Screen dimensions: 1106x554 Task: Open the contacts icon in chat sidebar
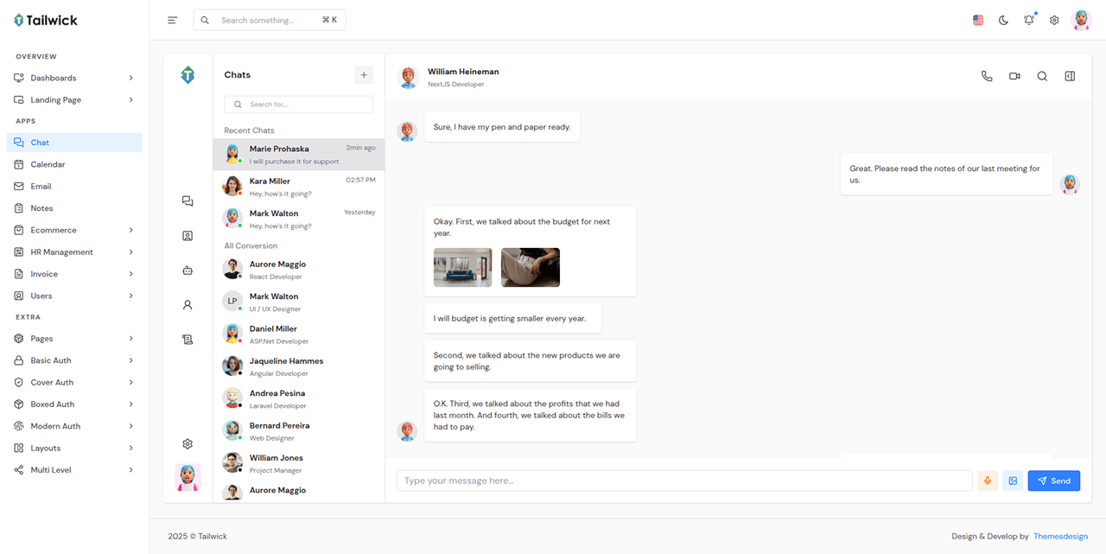coord(188,236)
